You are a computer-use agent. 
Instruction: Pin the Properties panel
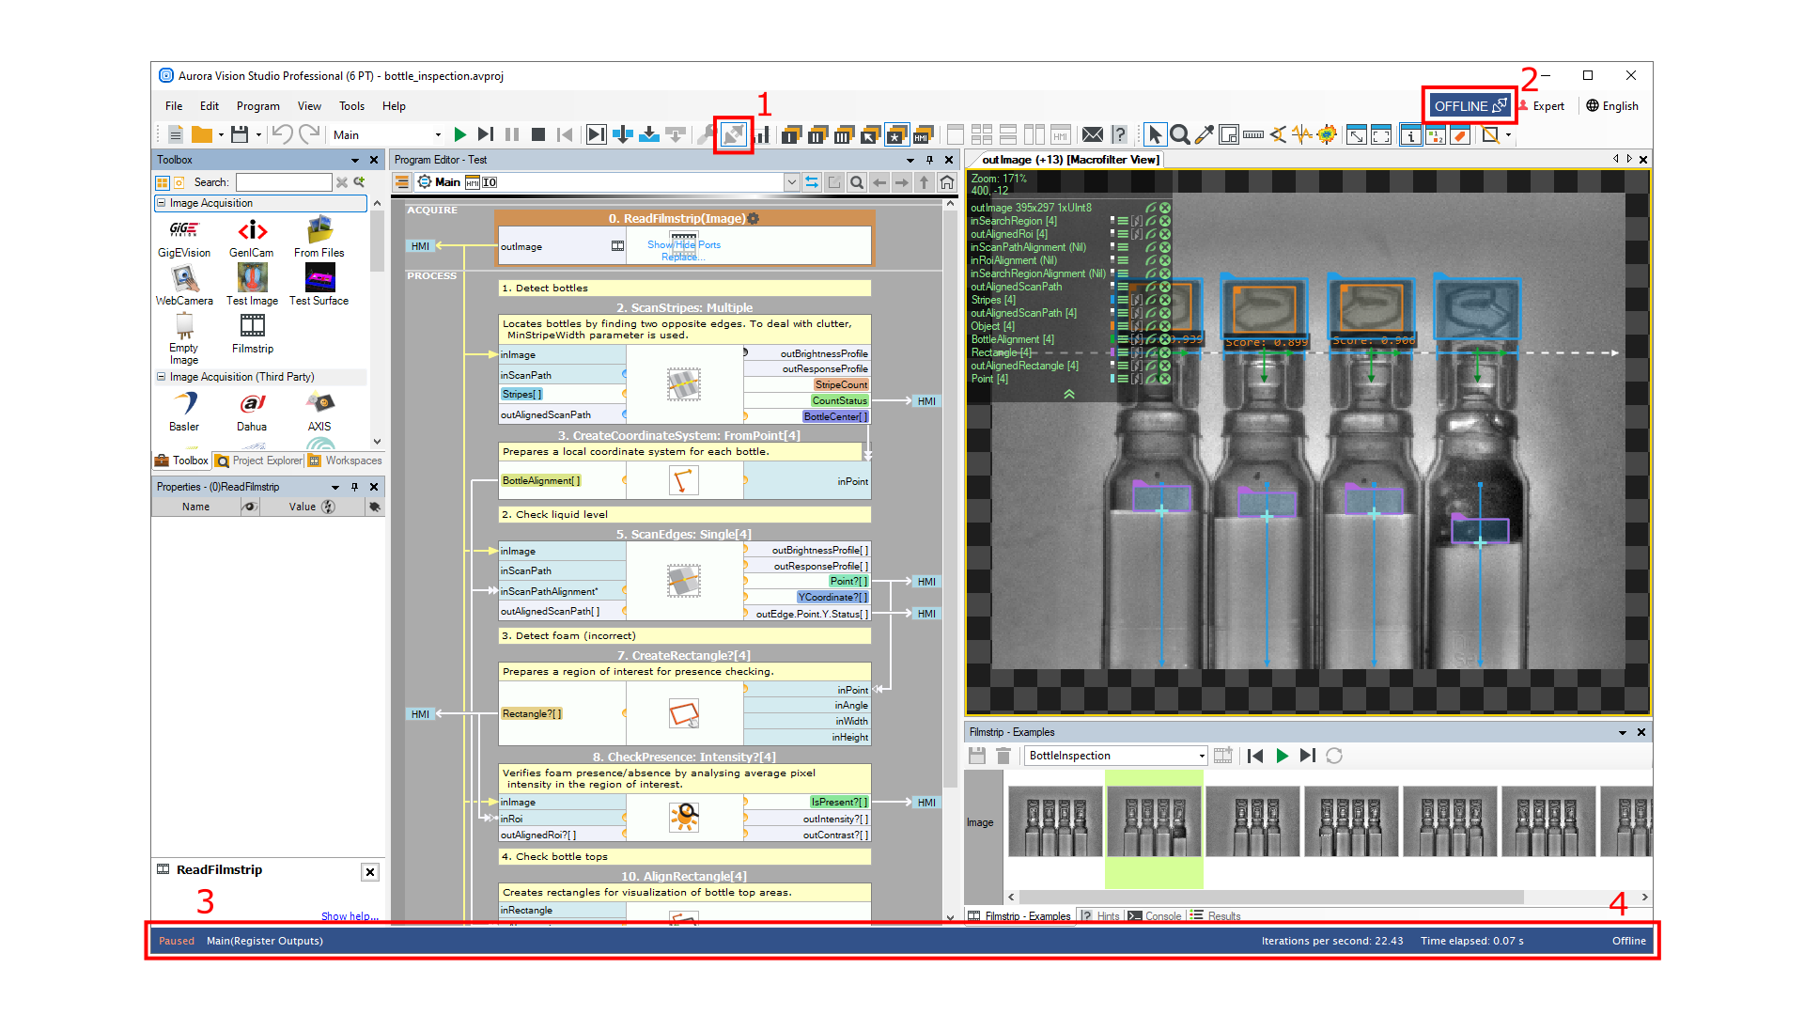354,487
